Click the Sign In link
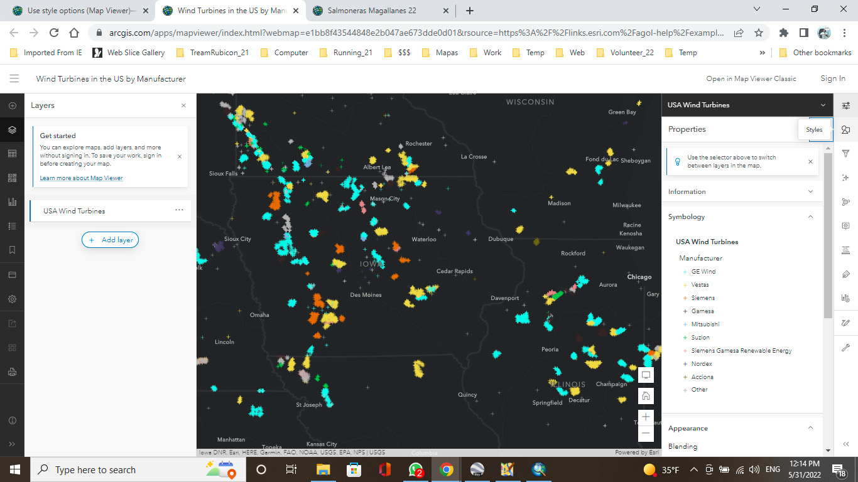 click(832, 78)
